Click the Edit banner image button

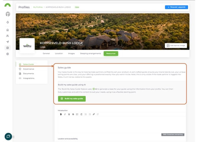[x=176, y=46]
